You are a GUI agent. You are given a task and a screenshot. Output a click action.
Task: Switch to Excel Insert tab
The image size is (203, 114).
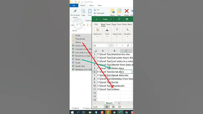click(109, 24)
